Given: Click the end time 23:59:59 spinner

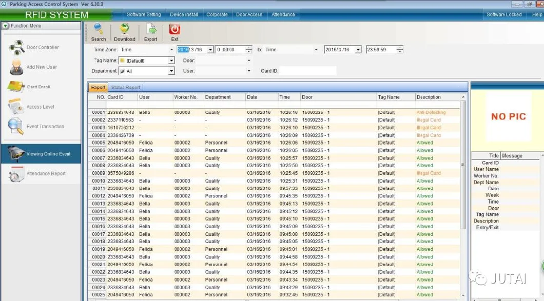Looking at the screenshot, I should coord(400,50).
